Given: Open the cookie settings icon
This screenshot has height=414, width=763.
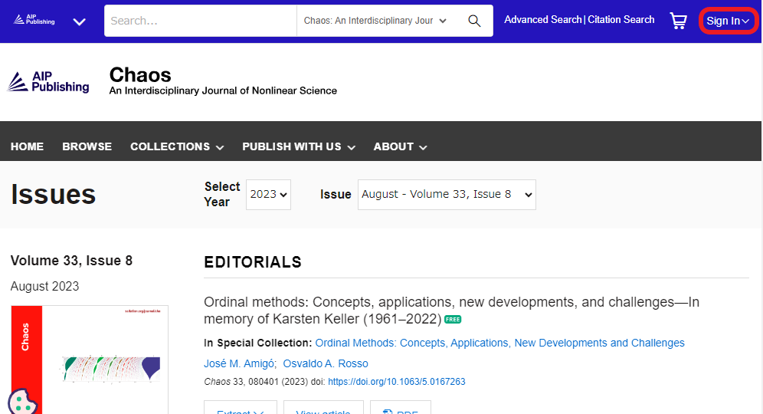Looking at the screenshot, I should (22, 401).
